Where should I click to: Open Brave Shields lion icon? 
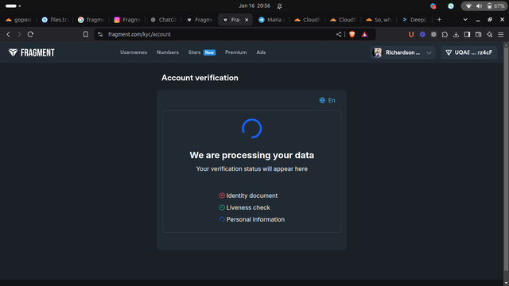352,34
